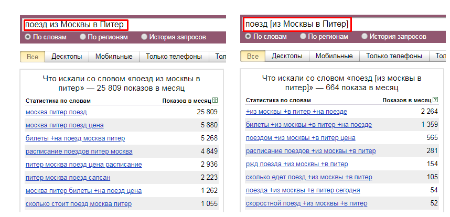
Task: Click the value '1 359' in right table
Action: [430, 124]
